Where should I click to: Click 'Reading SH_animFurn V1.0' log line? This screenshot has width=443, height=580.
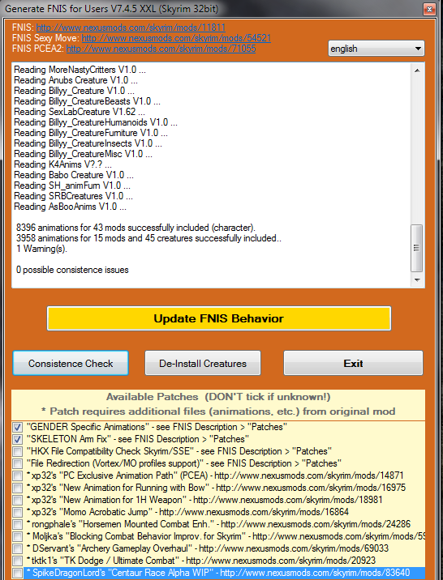click(72, 186)
